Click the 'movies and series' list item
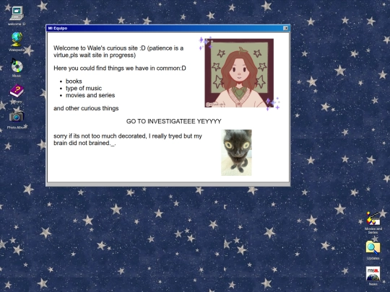Viewport: 390px width, 292px height. (x=90, y=95)
